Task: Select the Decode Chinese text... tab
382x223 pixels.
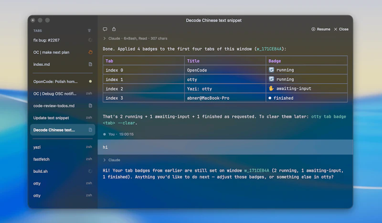Action: (63, 130)
